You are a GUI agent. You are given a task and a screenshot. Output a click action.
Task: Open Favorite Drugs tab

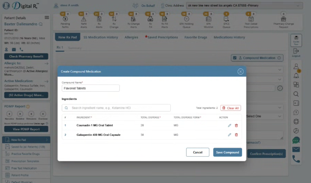click(x=196, y=37)
